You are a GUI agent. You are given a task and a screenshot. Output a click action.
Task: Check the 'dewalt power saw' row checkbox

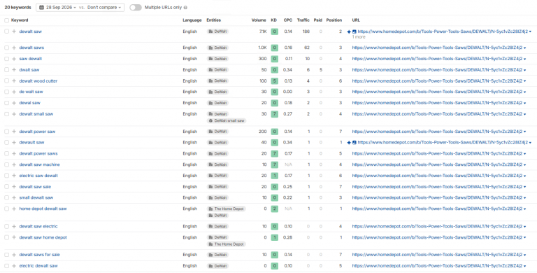(x=6, y=132)
